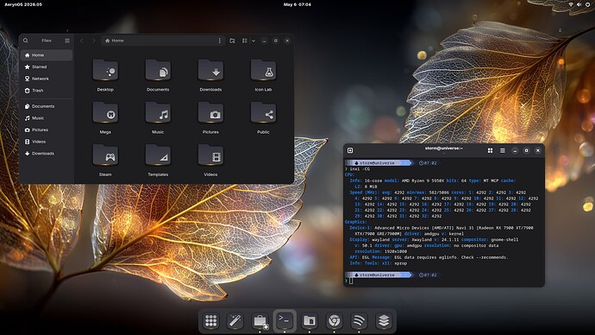
Task: Open the Files app from the dock
Action: (310, 321)
